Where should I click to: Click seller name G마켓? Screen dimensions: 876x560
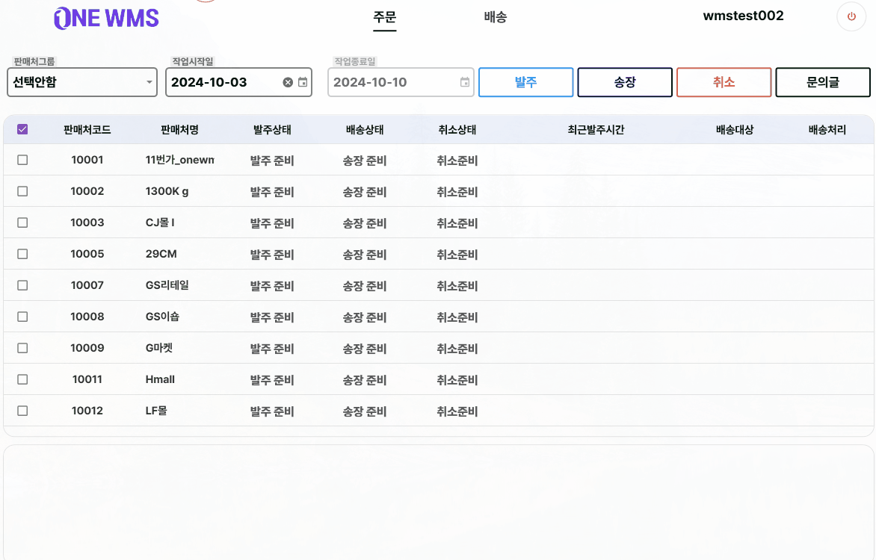[159, 348]
